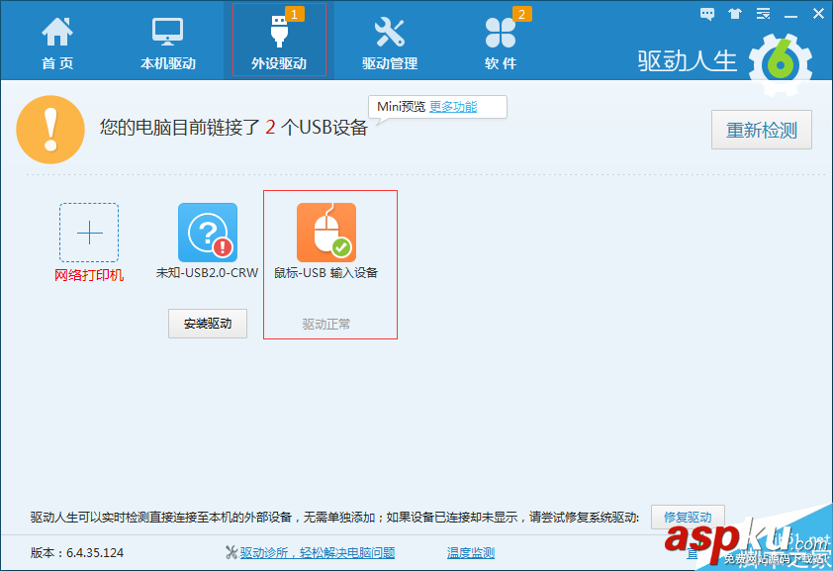Click the 修复驱动 button
The image size is (833, 571).
coord(687,517)
